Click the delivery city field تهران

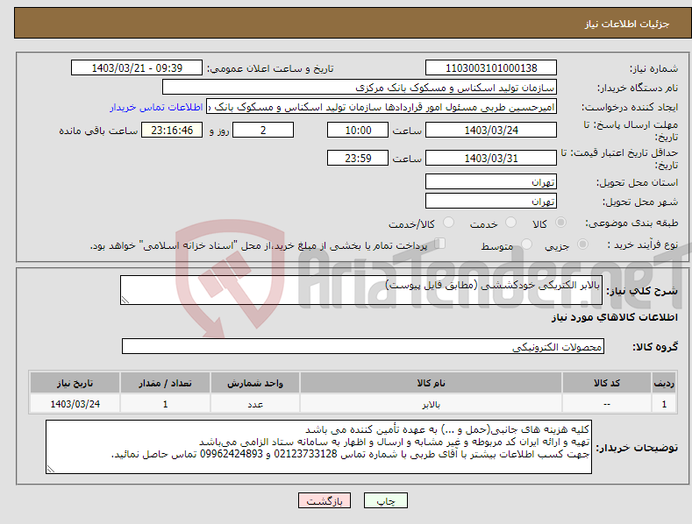[491, 202]
